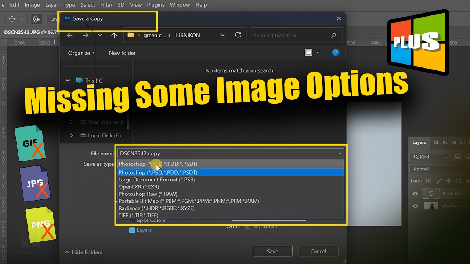The image size is (470, 264).
Task: Open the View menu
Action: pyautogui.click(x=136, y=5)
